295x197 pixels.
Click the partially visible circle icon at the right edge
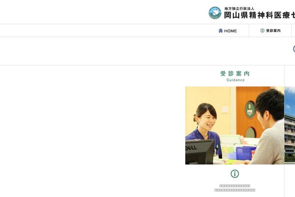294,49
